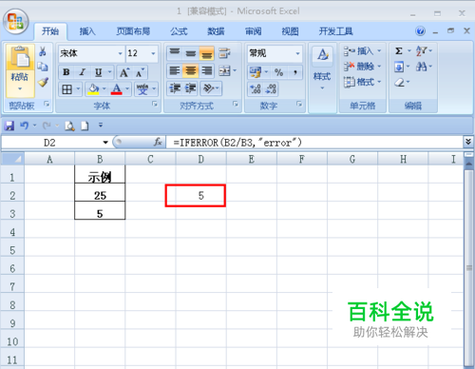475x369 pixels.
Task: Expand the formula bar
Action: tap(468, 142)
